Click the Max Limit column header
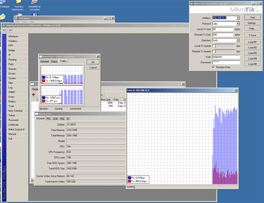Viewport: 264px width, 203px height. (x=107, y=99)
